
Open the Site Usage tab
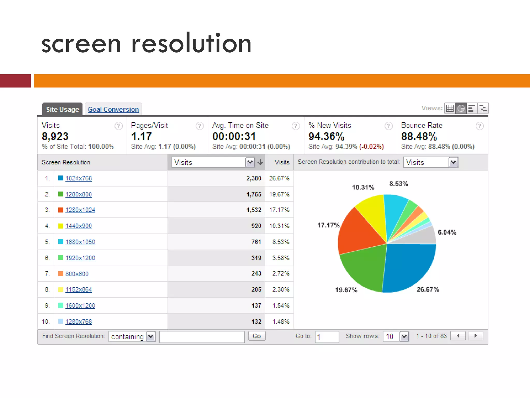click(62, 109)
